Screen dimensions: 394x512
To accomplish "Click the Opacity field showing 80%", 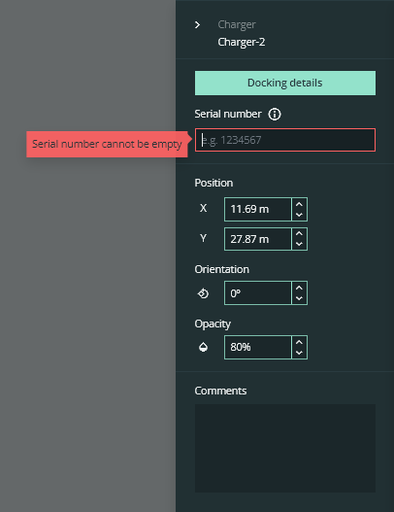I will [x=258, y=347].
